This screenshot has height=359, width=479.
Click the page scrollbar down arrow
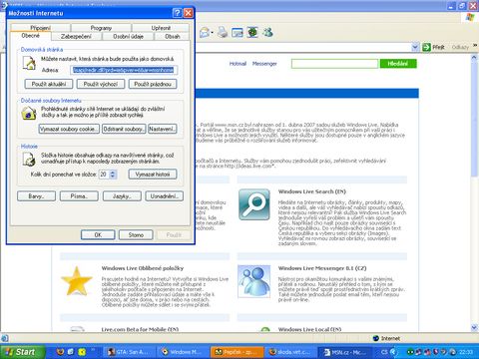click(474, 328)
